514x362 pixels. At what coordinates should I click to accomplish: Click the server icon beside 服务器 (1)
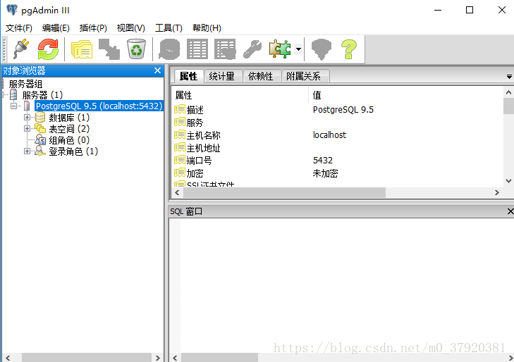pyautogui.click(x=13, y=95)
